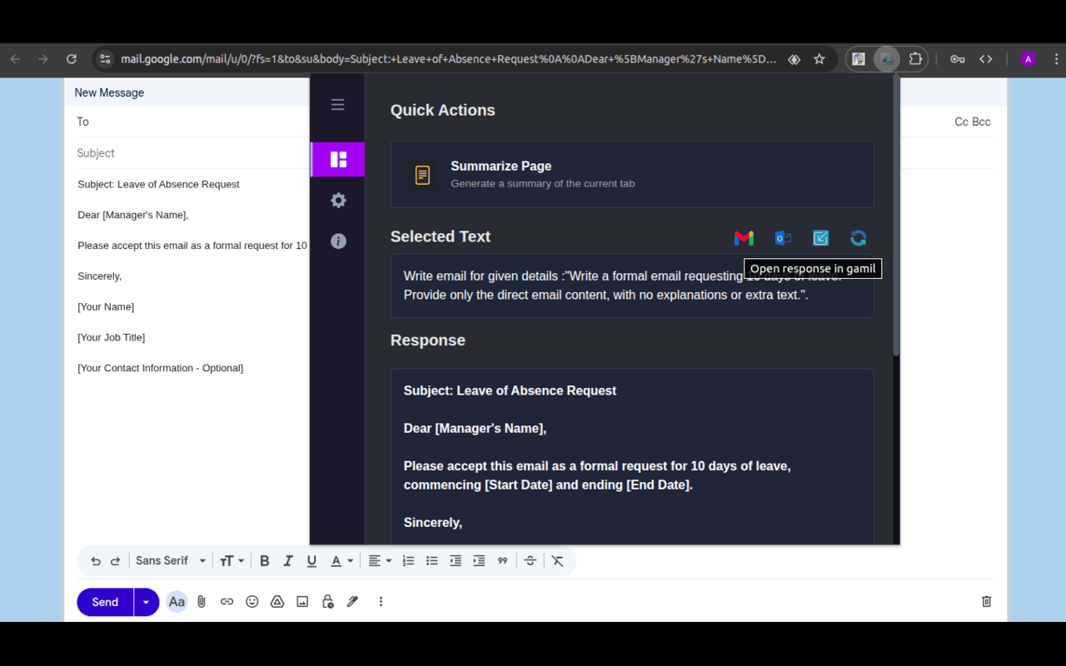
Task: Click the Summarize Page quick action
Action: pyautogui.click(x=632, y=174)
